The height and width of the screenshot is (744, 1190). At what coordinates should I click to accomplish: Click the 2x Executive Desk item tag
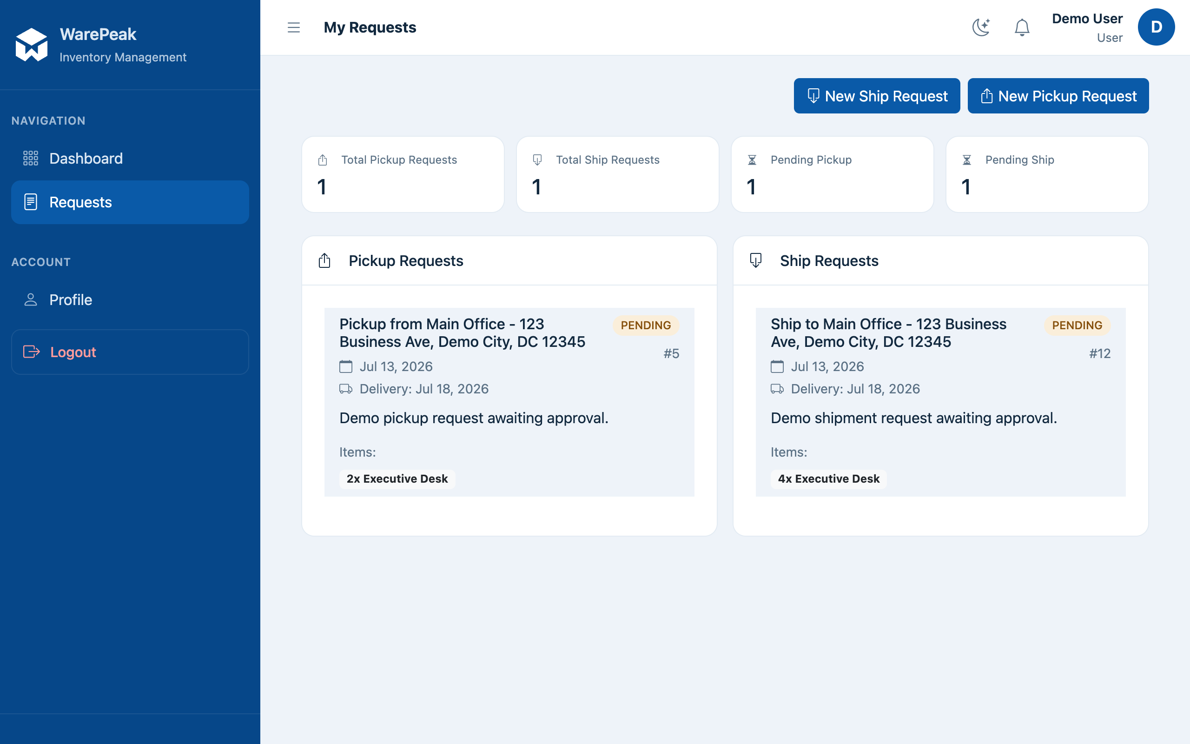click(397, 479)
